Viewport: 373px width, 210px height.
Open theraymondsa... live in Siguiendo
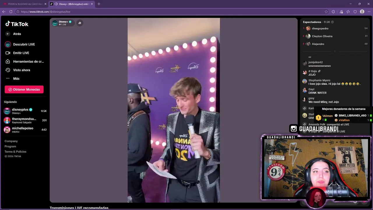tap(25, 120)
